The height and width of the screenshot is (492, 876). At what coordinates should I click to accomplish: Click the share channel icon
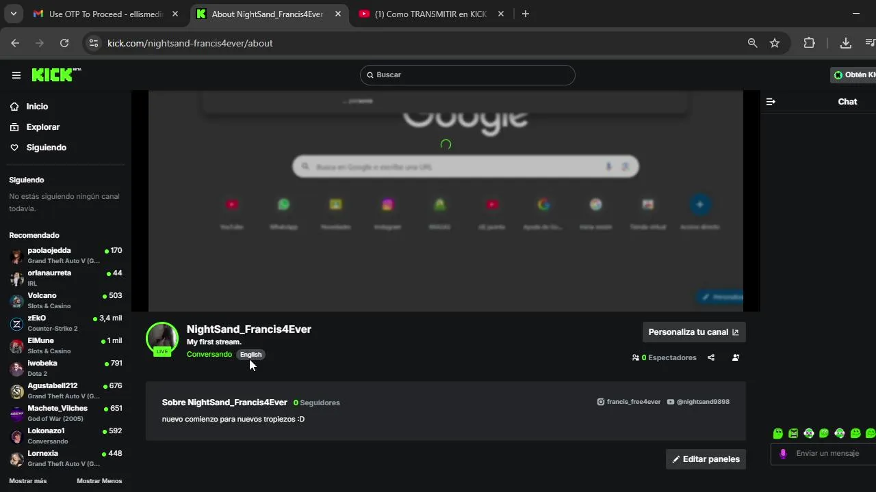point(711,357)
